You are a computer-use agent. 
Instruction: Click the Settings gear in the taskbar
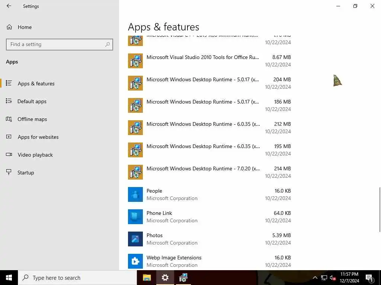coord(165,278)
